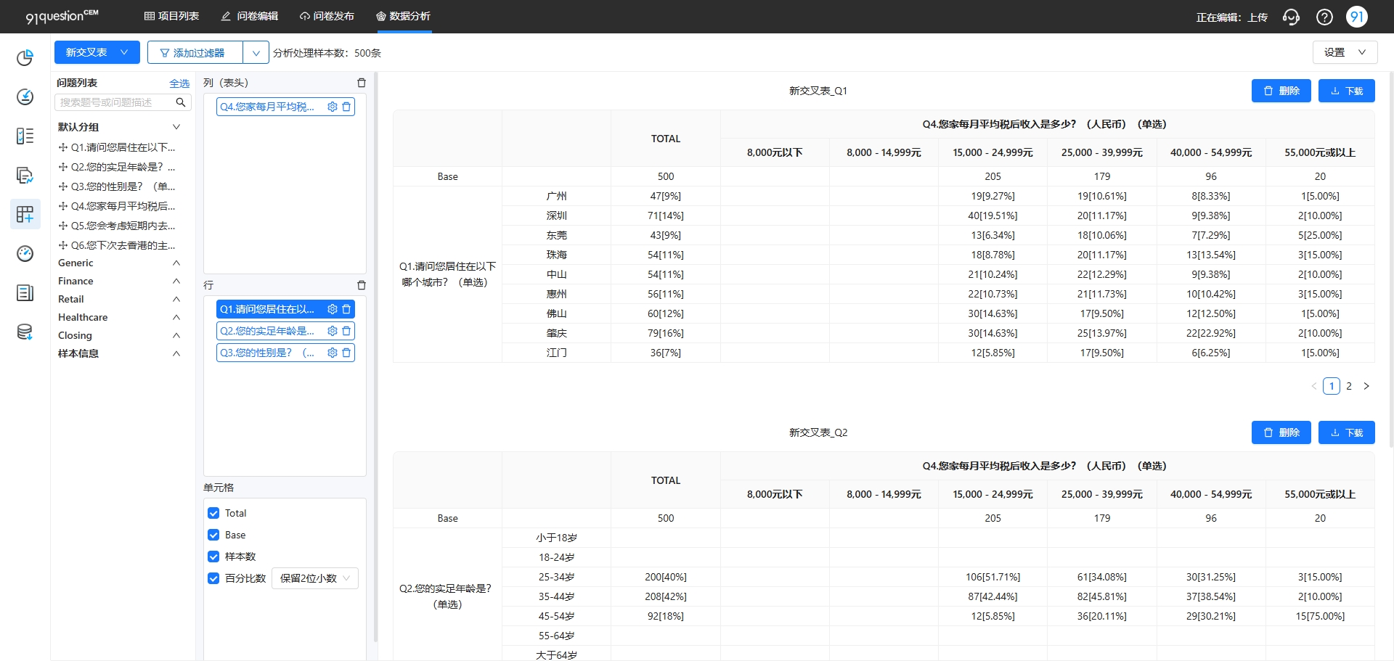Image resolution: width=1394 pixels, height=661 pixels.
Task: Select Q2 question in the question list
Action: point(118,167)
